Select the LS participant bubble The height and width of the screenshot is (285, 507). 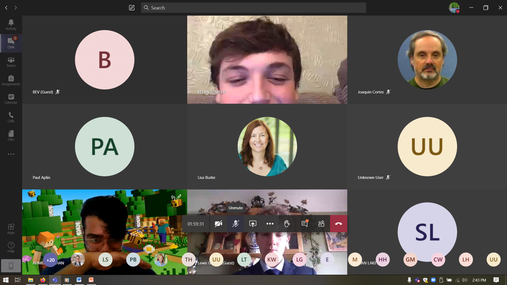(x=105, y=260)
